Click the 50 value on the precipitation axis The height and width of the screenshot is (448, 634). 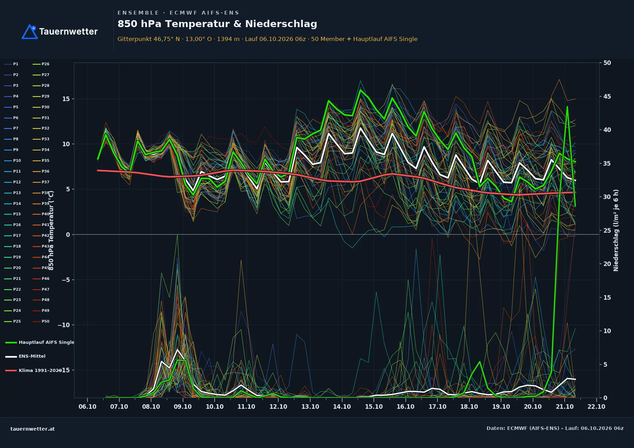click(x=607, y=63)
